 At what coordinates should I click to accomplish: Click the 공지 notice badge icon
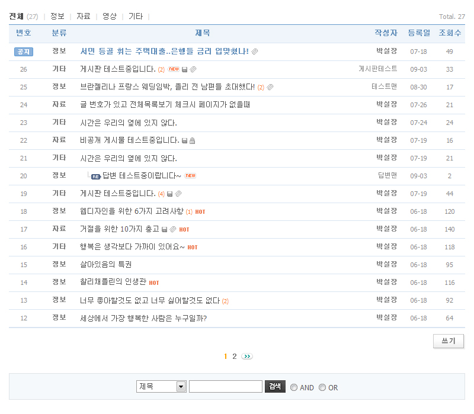[x=23, y=52]
